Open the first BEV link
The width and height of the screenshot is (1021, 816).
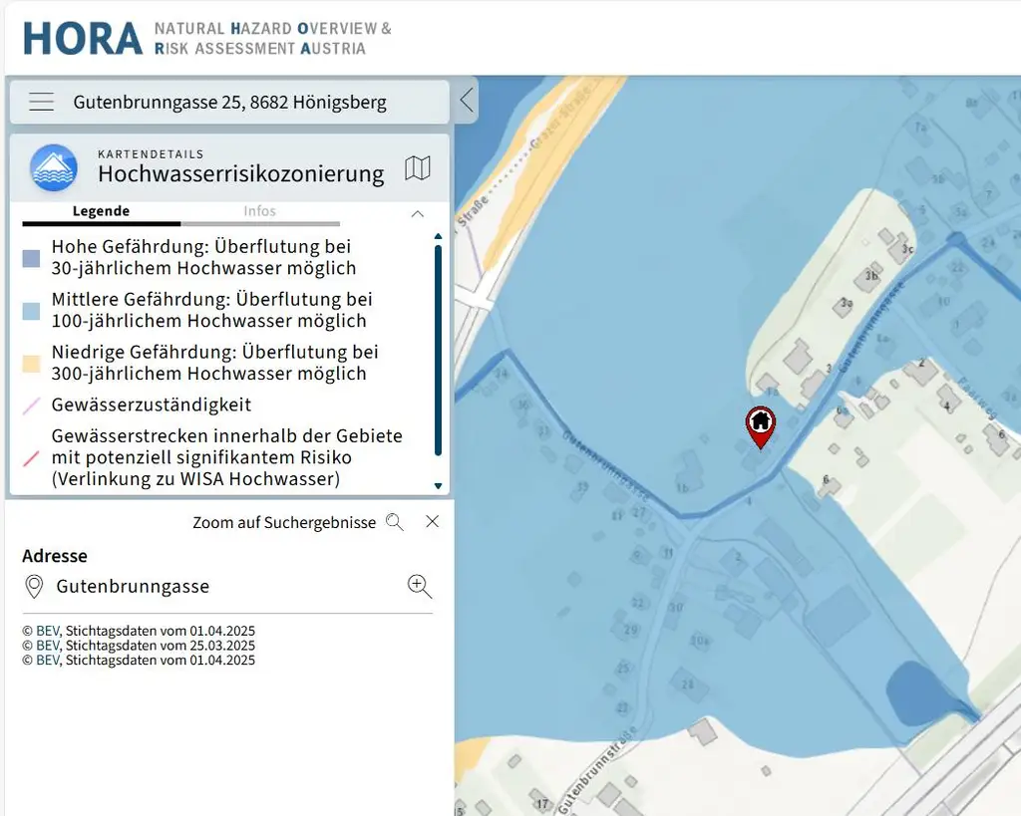click(x=48, y=631)
